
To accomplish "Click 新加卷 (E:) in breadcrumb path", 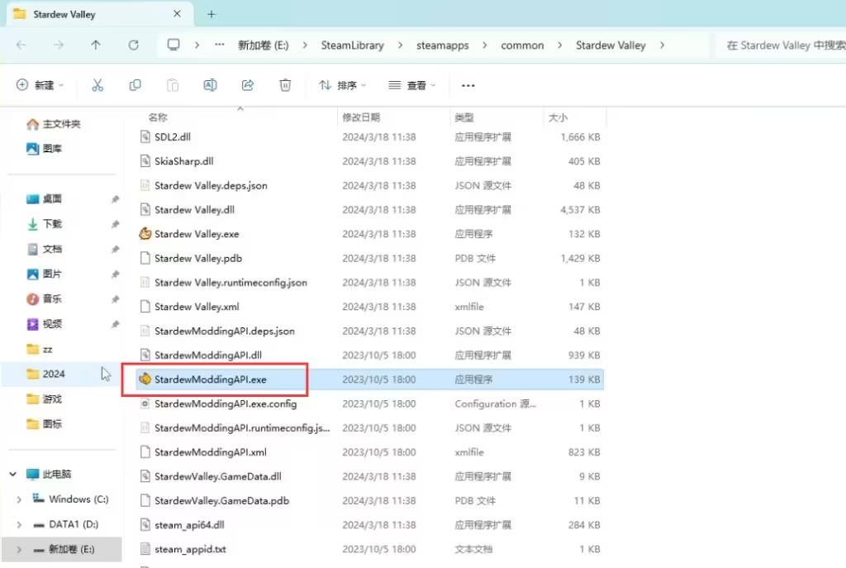I will click(264, 45).
